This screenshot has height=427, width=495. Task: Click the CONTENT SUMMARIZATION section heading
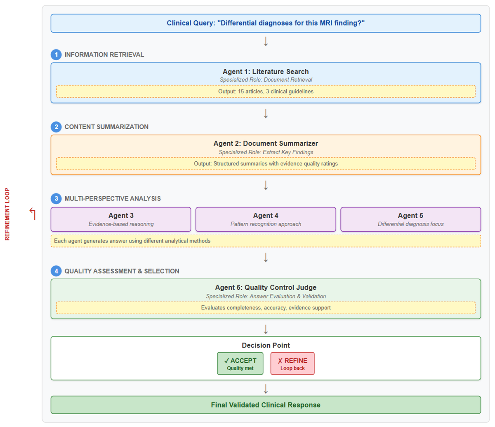106,127
